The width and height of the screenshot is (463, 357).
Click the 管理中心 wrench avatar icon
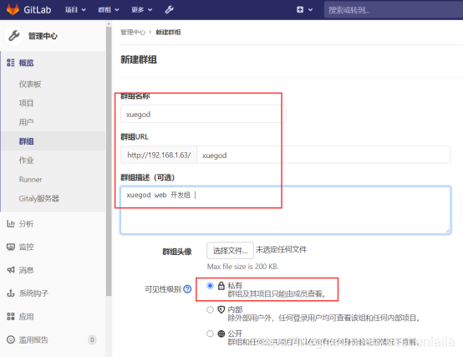click(x=14, y=36)
